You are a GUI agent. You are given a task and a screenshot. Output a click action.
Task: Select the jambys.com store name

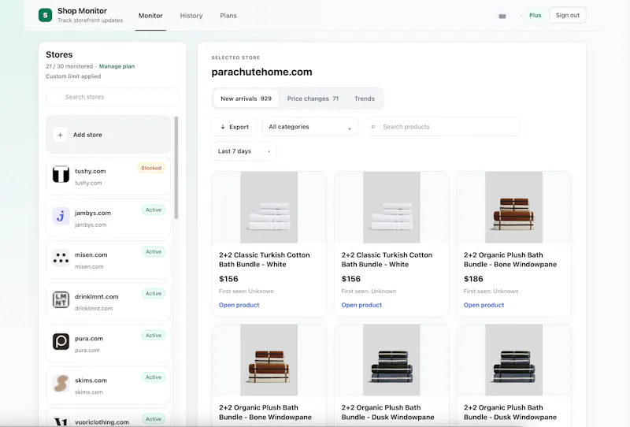[x=93, y=213]
